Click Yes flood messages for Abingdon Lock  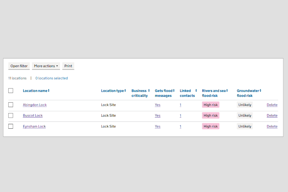click(x=157, y=105)
